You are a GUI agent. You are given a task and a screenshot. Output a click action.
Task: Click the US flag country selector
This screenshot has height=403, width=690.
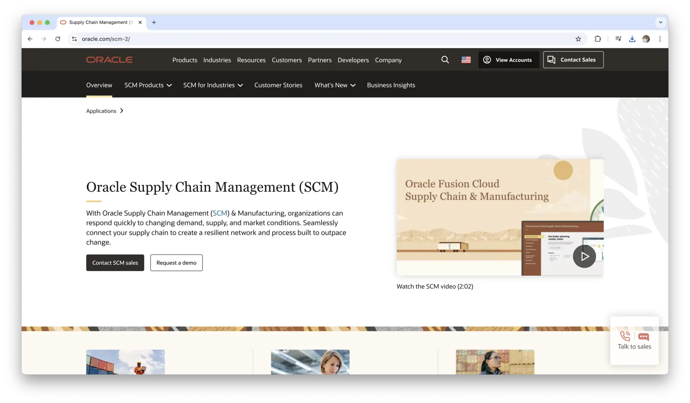(x=466, y=60)
